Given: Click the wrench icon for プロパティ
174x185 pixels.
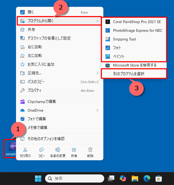Looking at the screenshot, I should click(22, 91).
